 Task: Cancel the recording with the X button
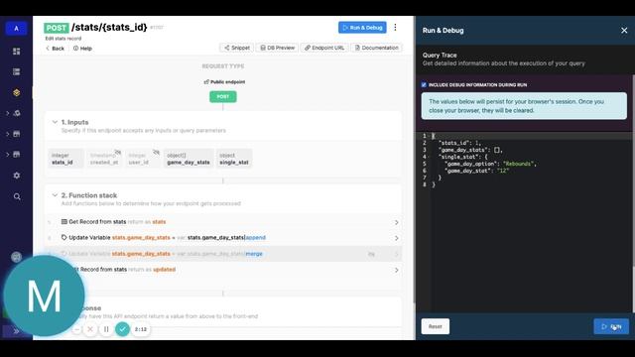[x=90, y=329]
